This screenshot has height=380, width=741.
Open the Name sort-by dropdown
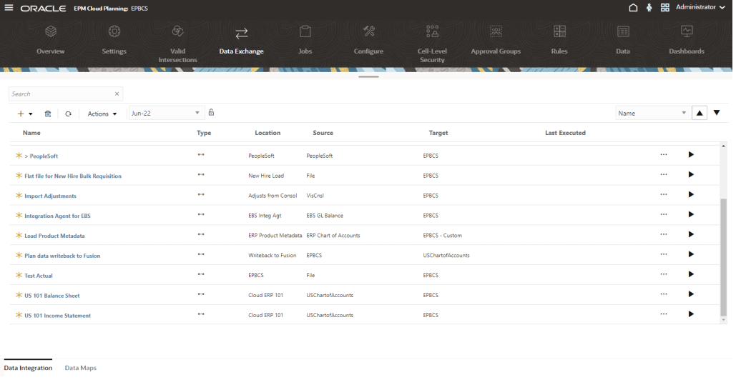coord(652,114)
